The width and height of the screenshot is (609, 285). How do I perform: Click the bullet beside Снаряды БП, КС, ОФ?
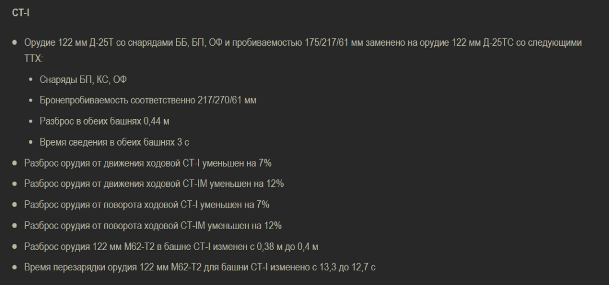click(30, 79)
